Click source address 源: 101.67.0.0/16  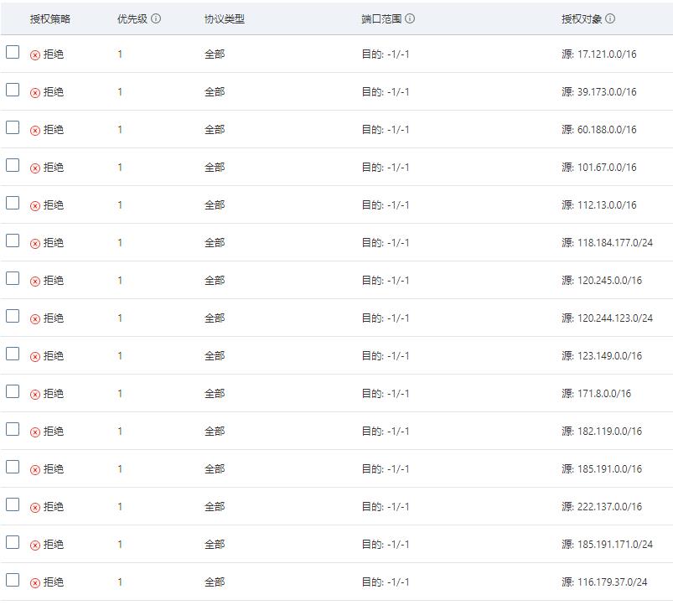tap(598, 168)
